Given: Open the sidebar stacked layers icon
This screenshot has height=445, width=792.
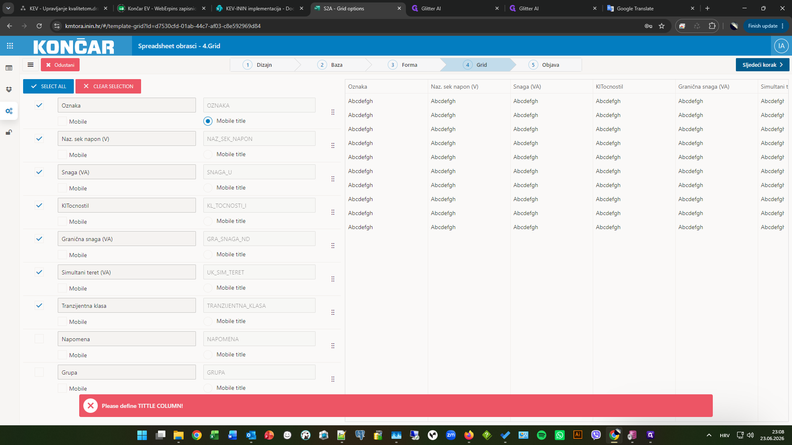Looking at the screenshot, I should coord(9,89).
